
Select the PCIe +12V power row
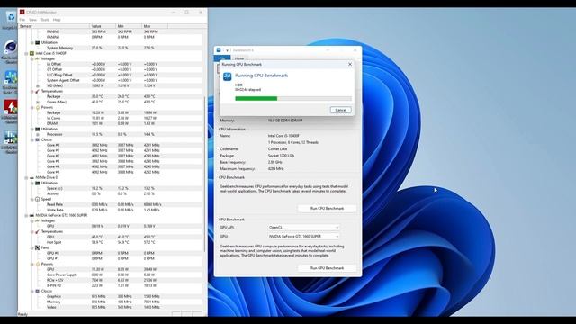pos(110,280)
